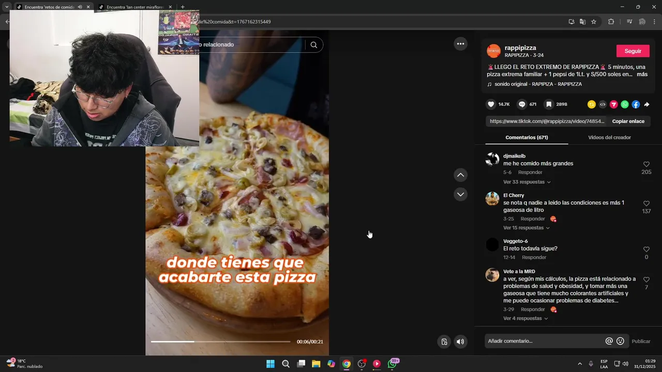Open Chrome media controls icon

pos(629,22)
